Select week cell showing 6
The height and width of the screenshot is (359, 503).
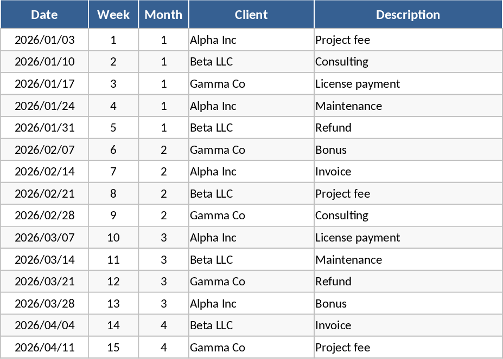[x=113, y=150]
